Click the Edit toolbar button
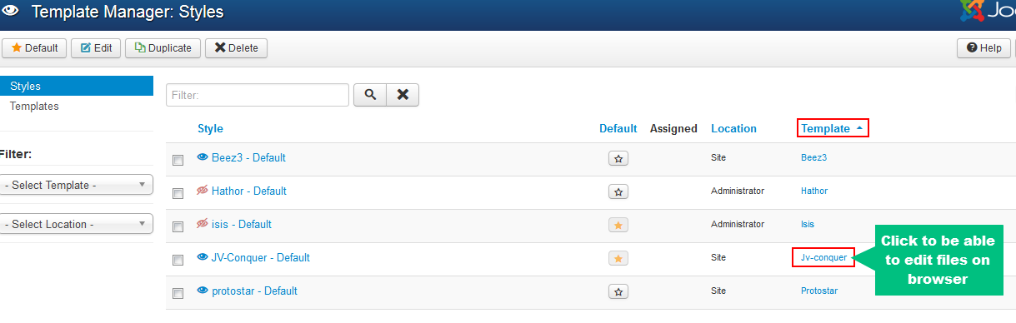The width and height of the screenshot is (1016, 323). [96, 48]
